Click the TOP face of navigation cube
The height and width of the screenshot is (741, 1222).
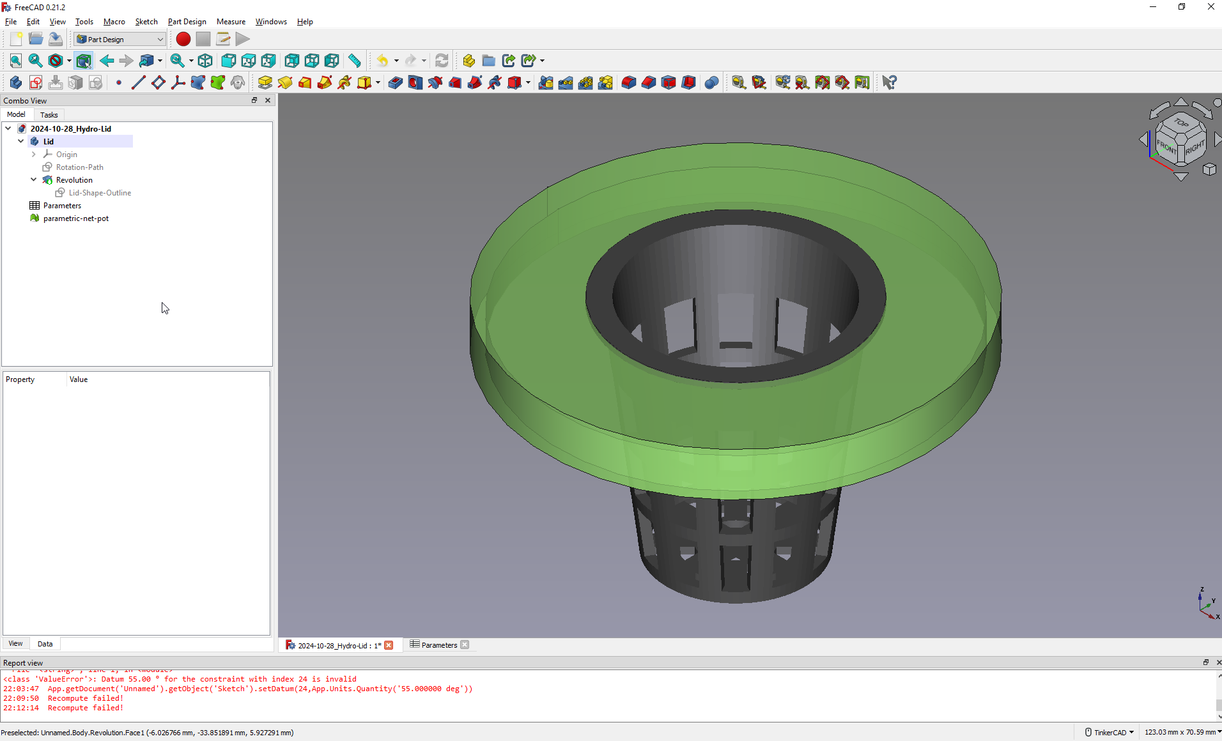(x=1180, y=122)
